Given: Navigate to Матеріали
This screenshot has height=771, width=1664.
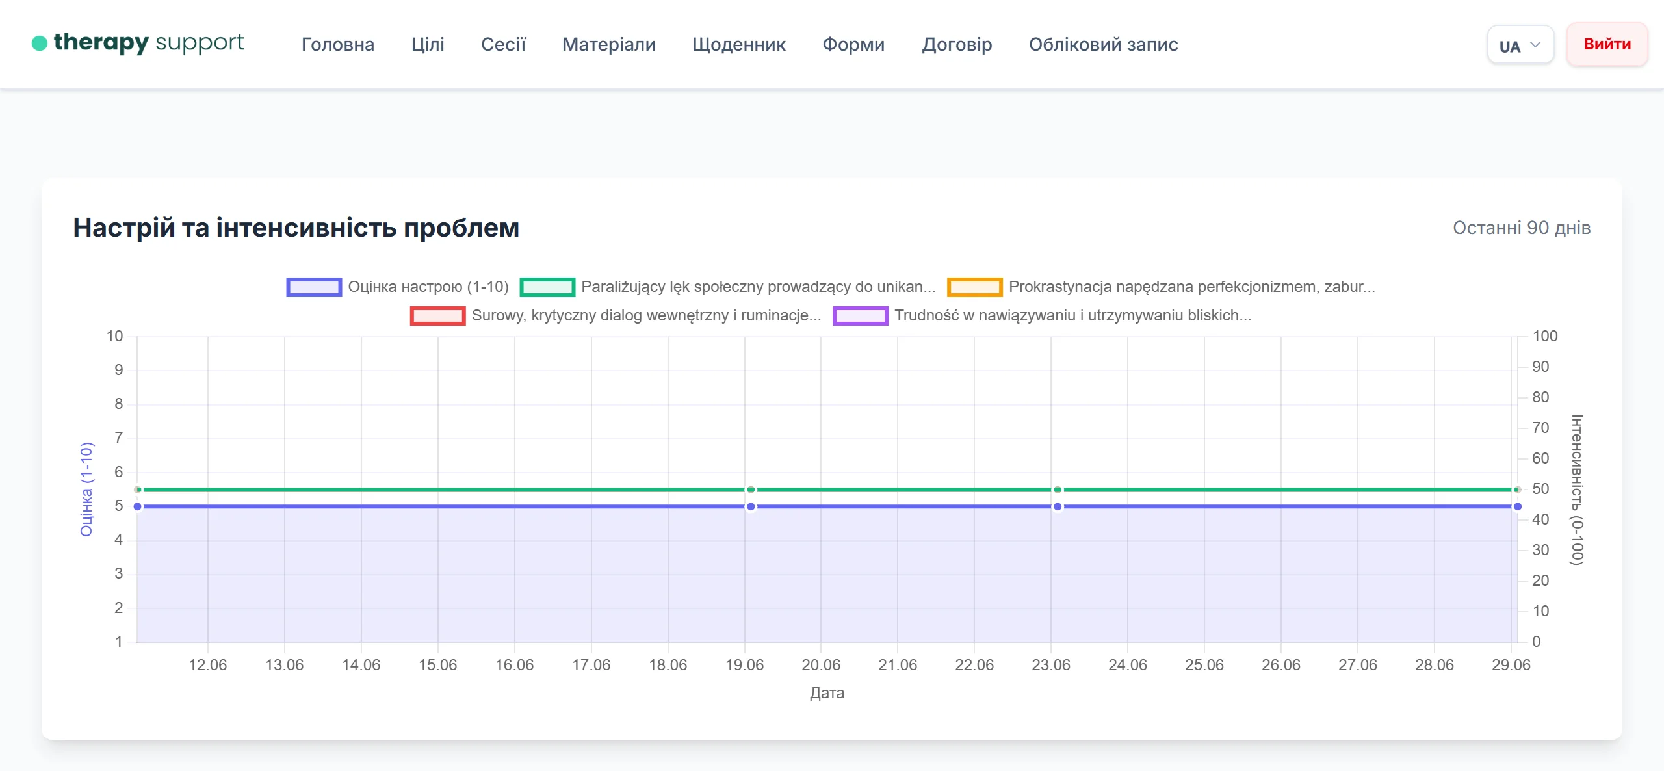Looking at the screenshot, I should tap(609, 44).
